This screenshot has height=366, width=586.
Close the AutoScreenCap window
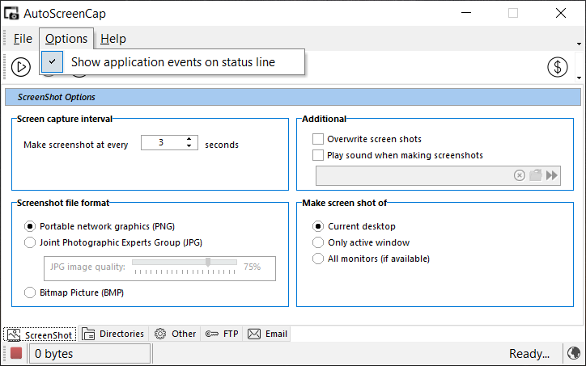click(561, 13)
